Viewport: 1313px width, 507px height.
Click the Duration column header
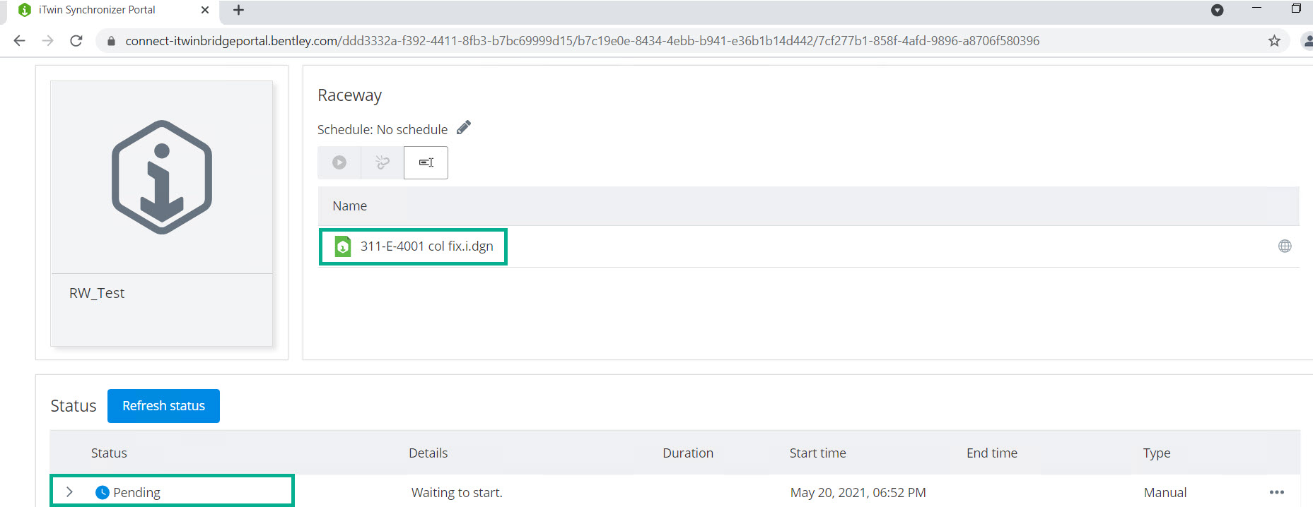click(688, 453)
